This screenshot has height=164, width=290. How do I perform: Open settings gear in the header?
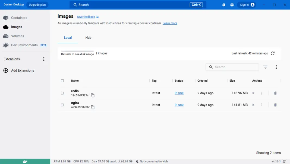[x=232, y=5]
